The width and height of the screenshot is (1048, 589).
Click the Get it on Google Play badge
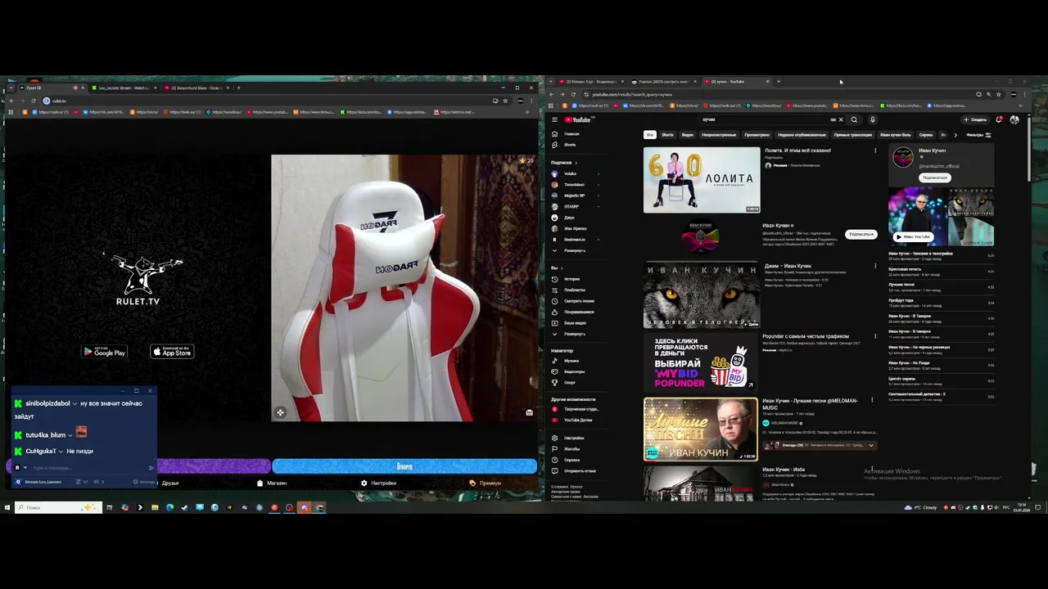104,352
